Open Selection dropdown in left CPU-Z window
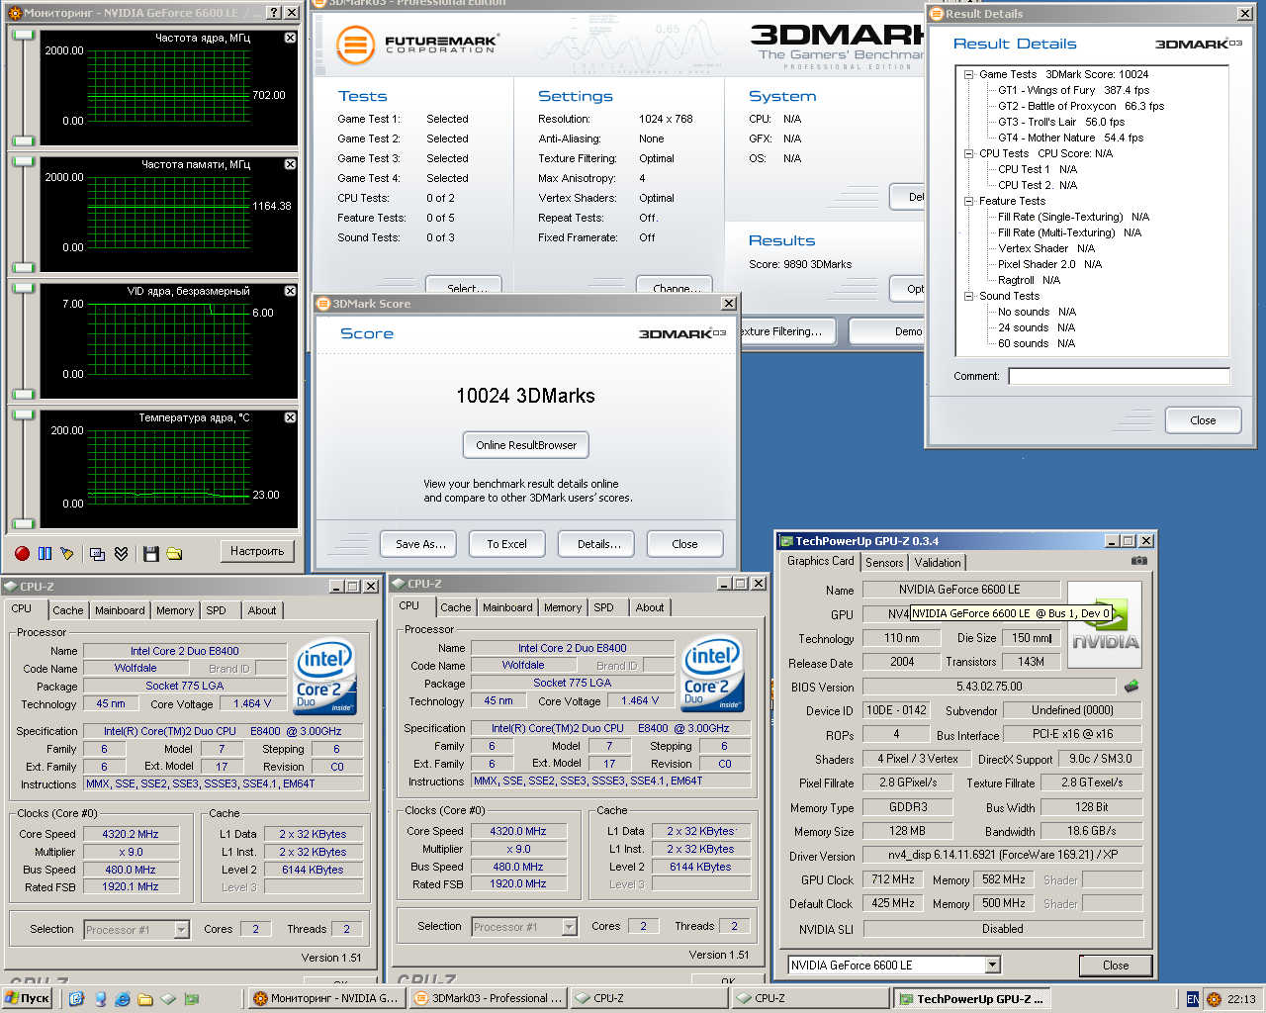 [181, 929]
